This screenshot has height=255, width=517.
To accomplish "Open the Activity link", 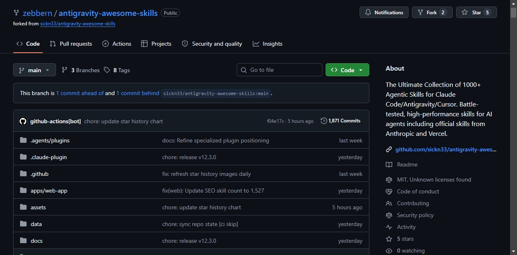I will 401,227.
